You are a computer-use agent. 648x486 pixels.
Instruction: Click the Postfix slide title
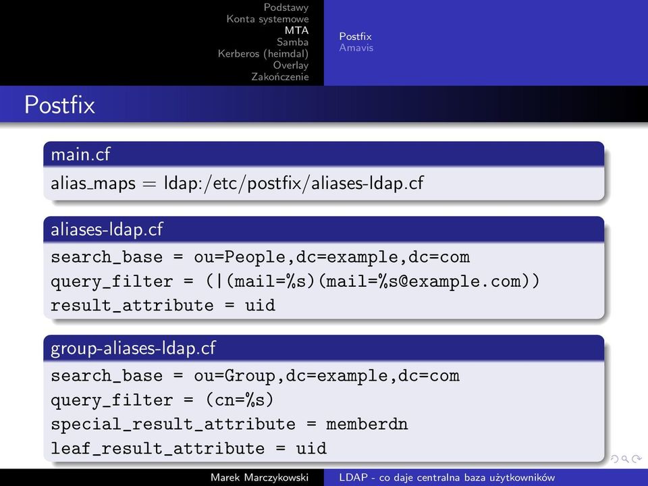tap(60, 105)
